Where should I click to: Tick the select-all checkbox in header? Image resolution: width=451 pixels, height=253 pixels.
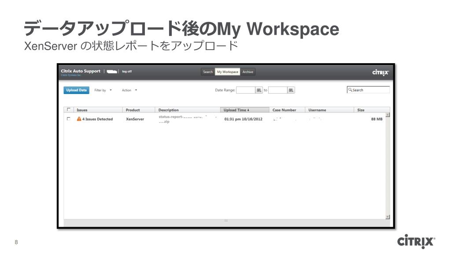(68, 109)
